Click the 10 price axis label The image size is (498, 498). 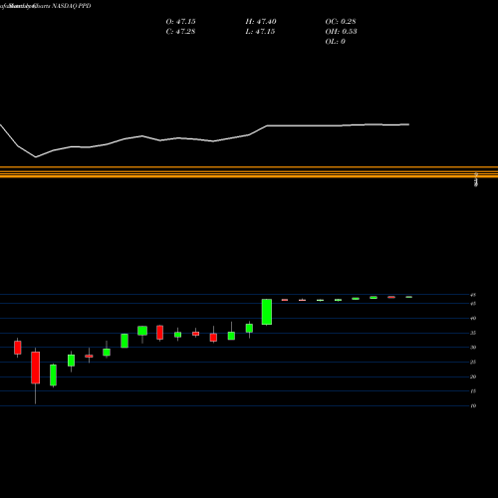(x=473, y=405)
